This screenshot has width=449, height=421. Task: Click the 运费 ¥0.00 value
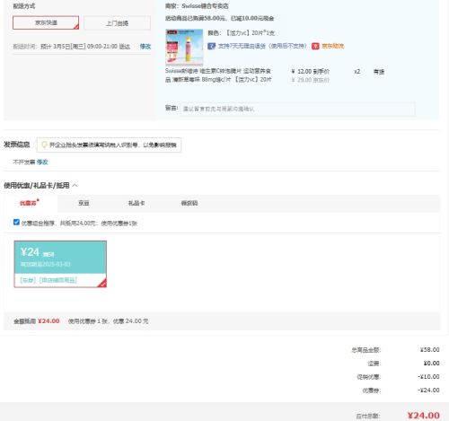[431, 364]
